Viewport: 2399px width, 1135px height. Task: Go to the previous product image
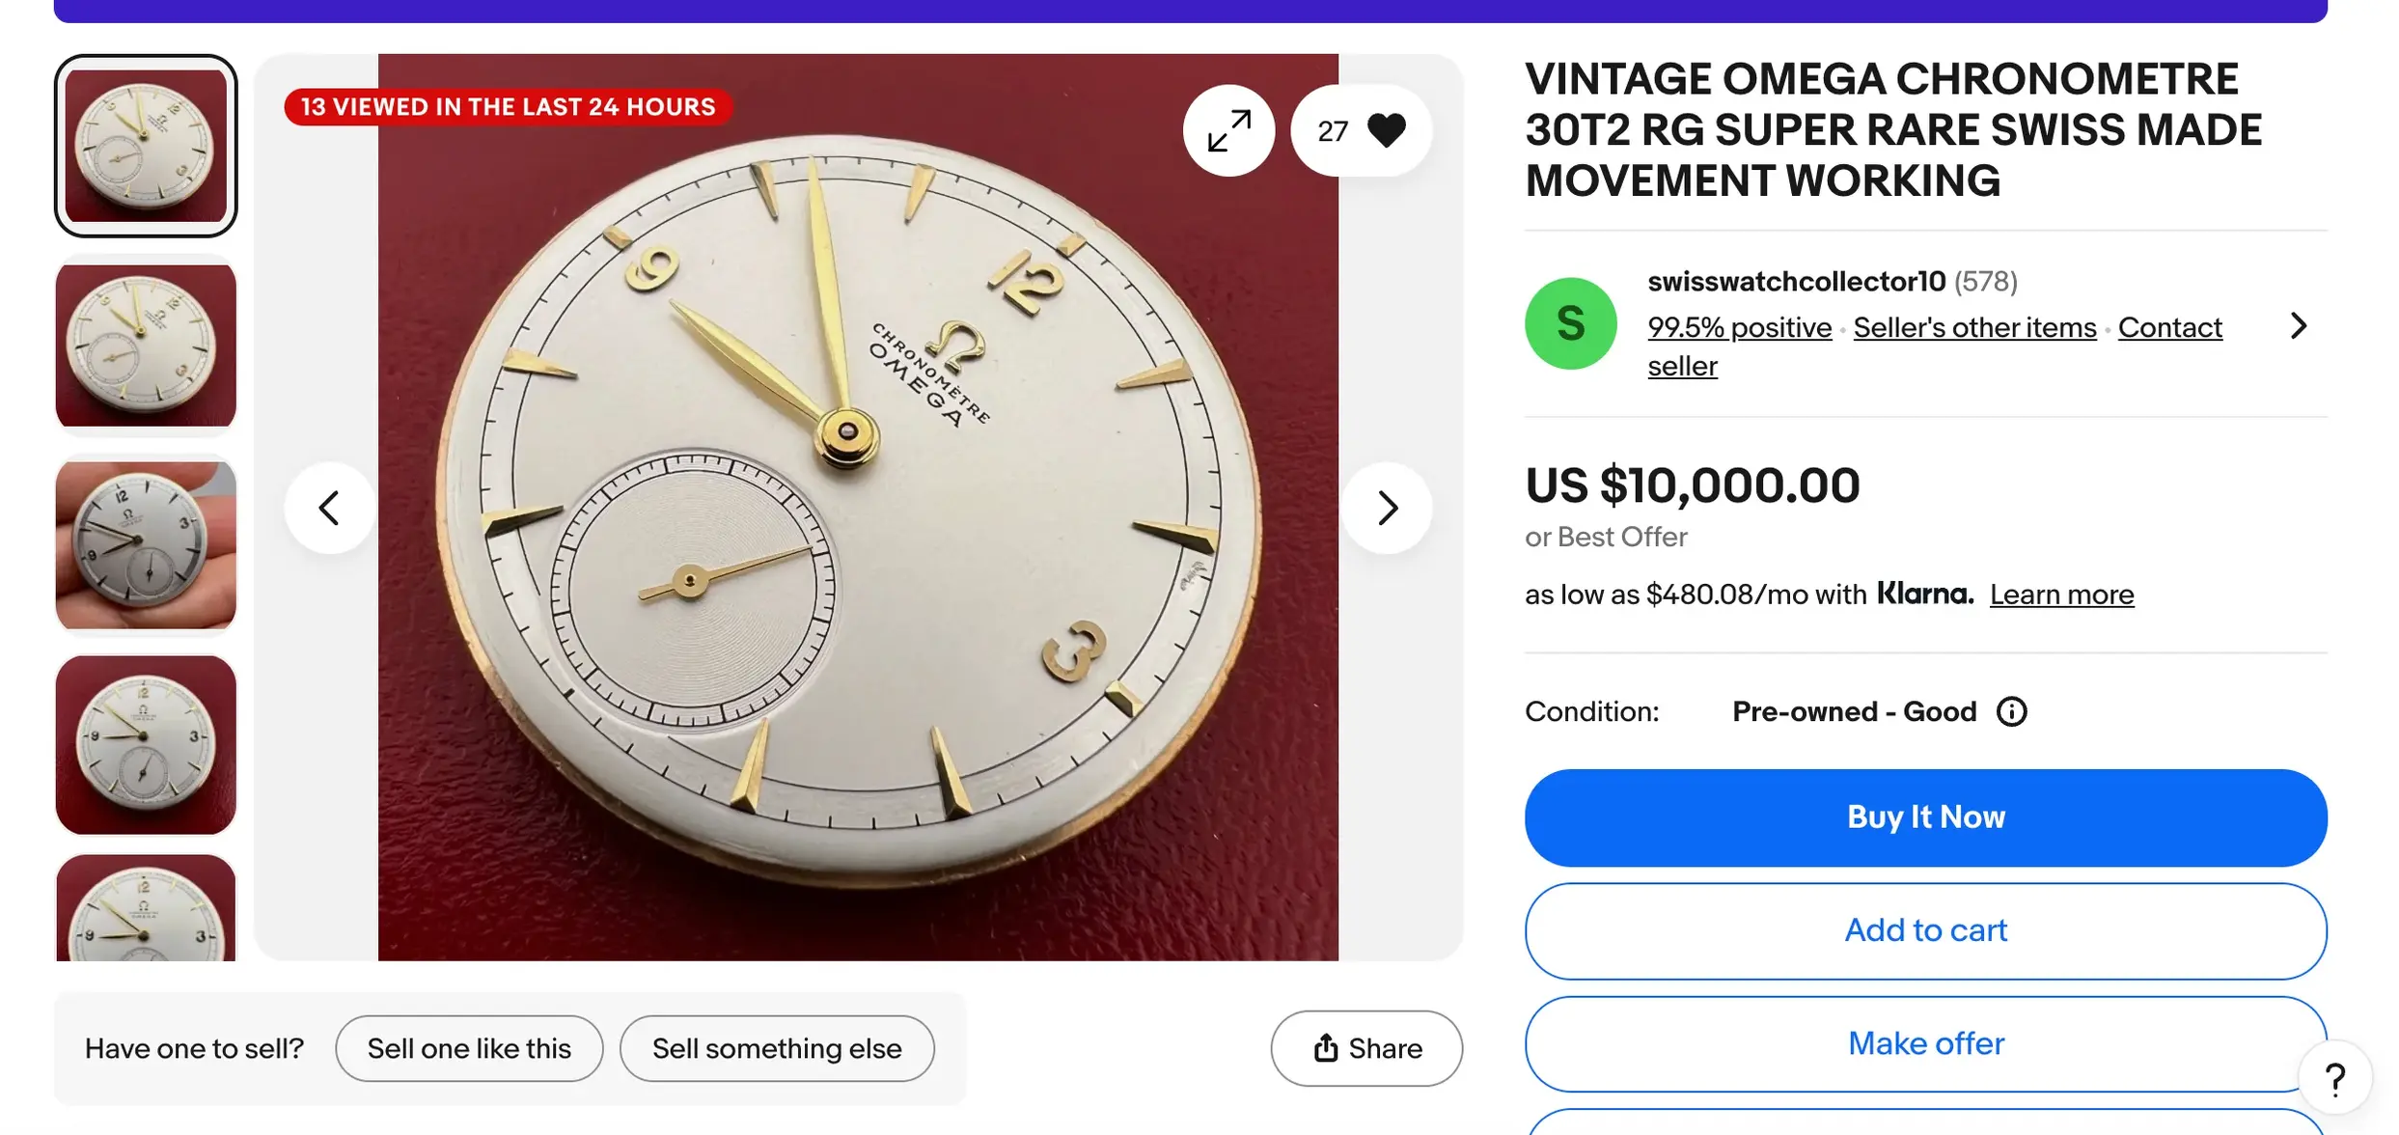330,508
